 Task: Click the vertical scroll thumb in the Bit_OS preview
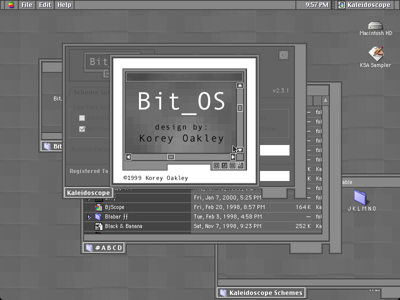coord(240,108)
